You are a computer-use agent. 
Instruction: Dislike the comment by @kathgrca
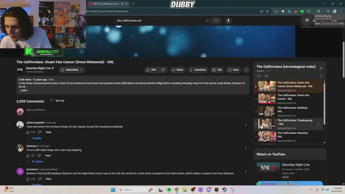(x=39, y=155)
